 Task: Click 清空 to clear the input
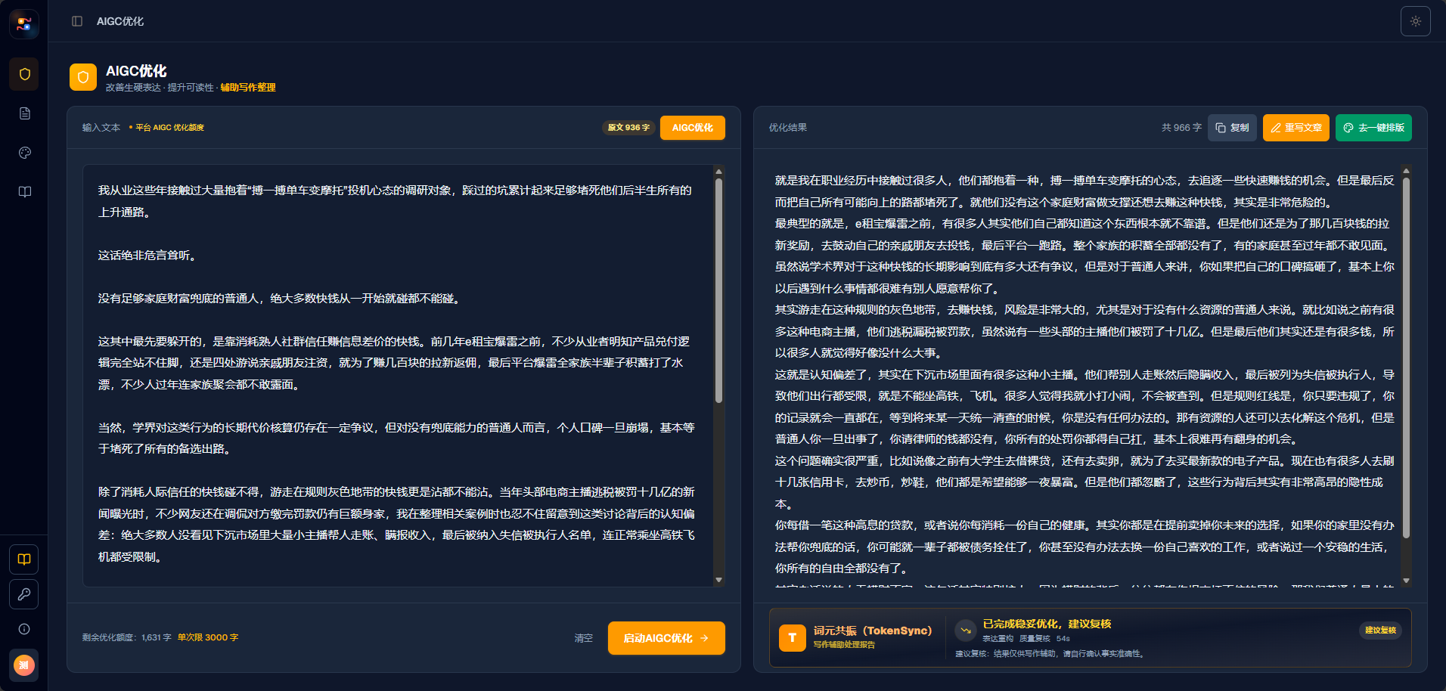click(583, 638)
